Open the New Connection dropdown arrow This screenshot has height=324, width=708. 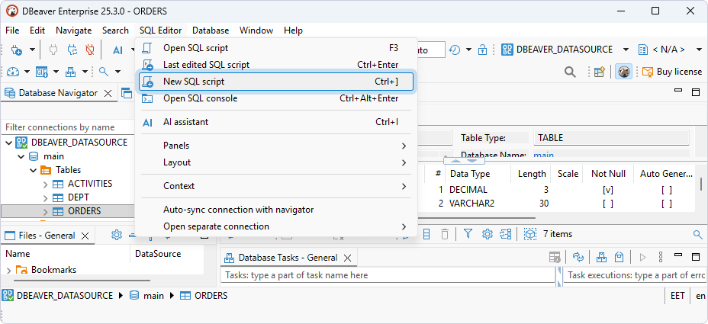pos(32,50)
